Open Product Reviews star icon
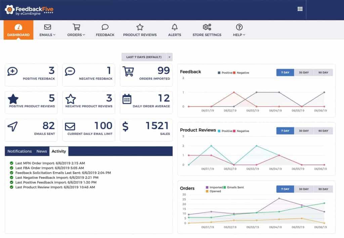Screen dimensions: 344x238 tap(140, 27)
